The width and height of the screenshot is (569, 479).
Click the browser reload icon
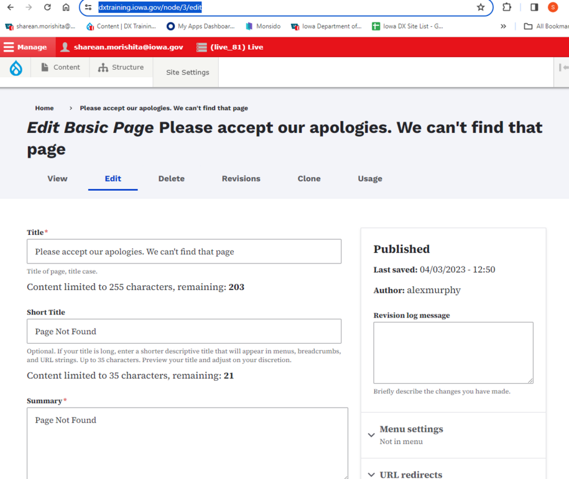click(47, 7)
